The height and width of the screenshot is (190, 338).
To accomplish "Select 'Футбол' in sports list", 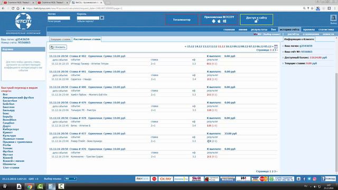I will [8, 151].
